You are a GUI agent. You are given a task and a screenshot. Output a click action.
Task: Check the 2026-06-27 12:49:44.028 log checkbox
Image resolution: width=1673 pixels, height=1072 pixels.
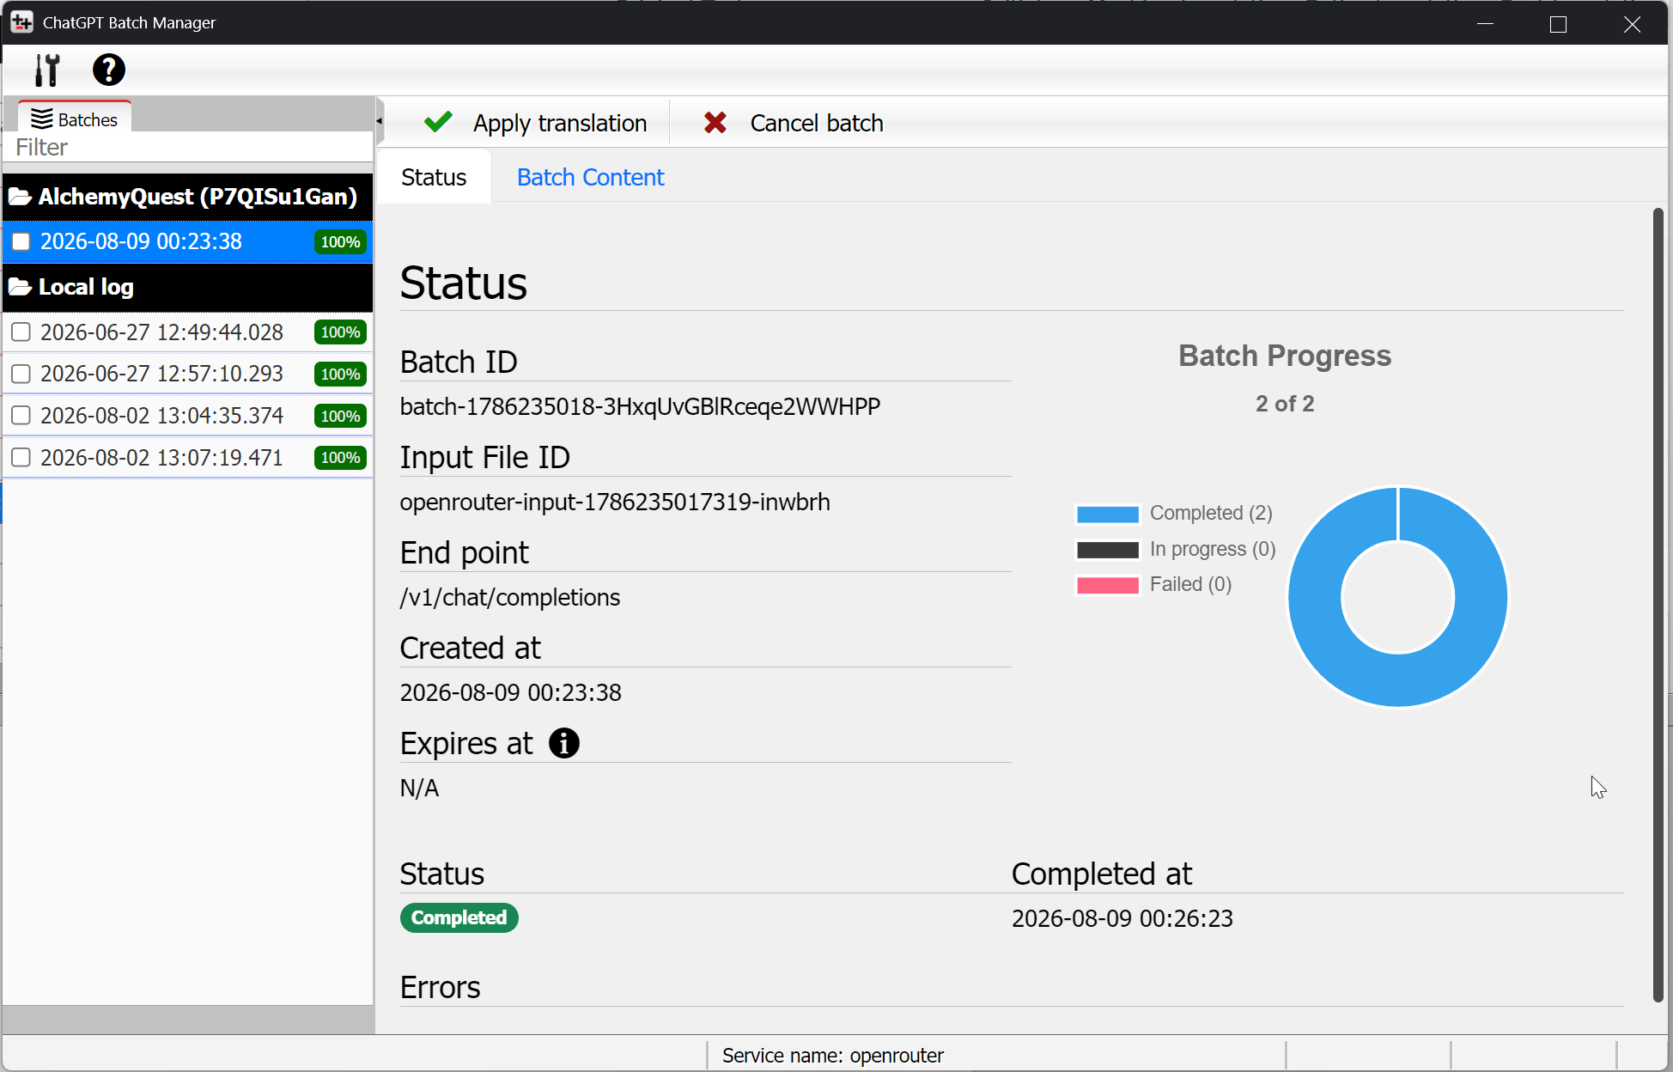[21, 332]
